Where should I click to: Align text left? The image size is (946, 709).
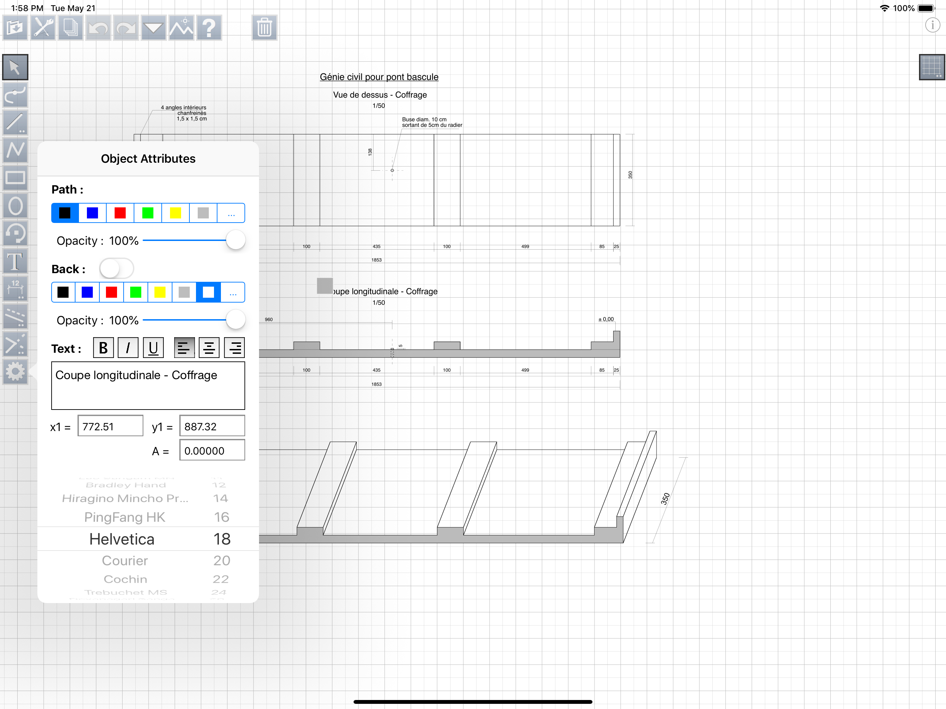coord(184,348)
